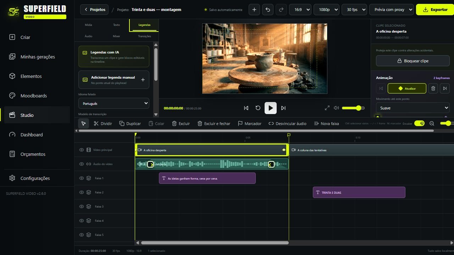This screenshot has height=255, width=454.
Task: Open Minhas gerações in the sidebar
Action: coord(37,57)
